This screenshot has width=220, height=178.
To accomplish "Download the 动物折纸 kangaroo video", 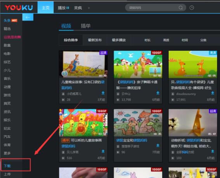I will 213,151.
